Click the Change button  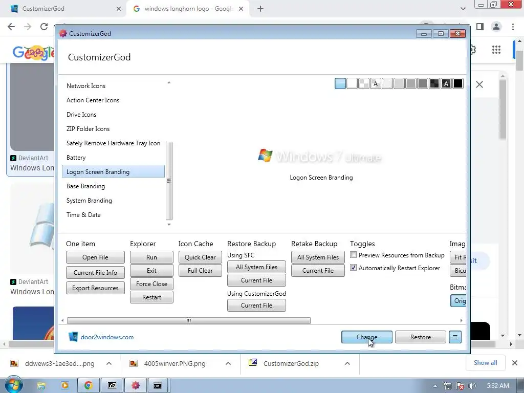pyautogui.click(x=366, y=337)
